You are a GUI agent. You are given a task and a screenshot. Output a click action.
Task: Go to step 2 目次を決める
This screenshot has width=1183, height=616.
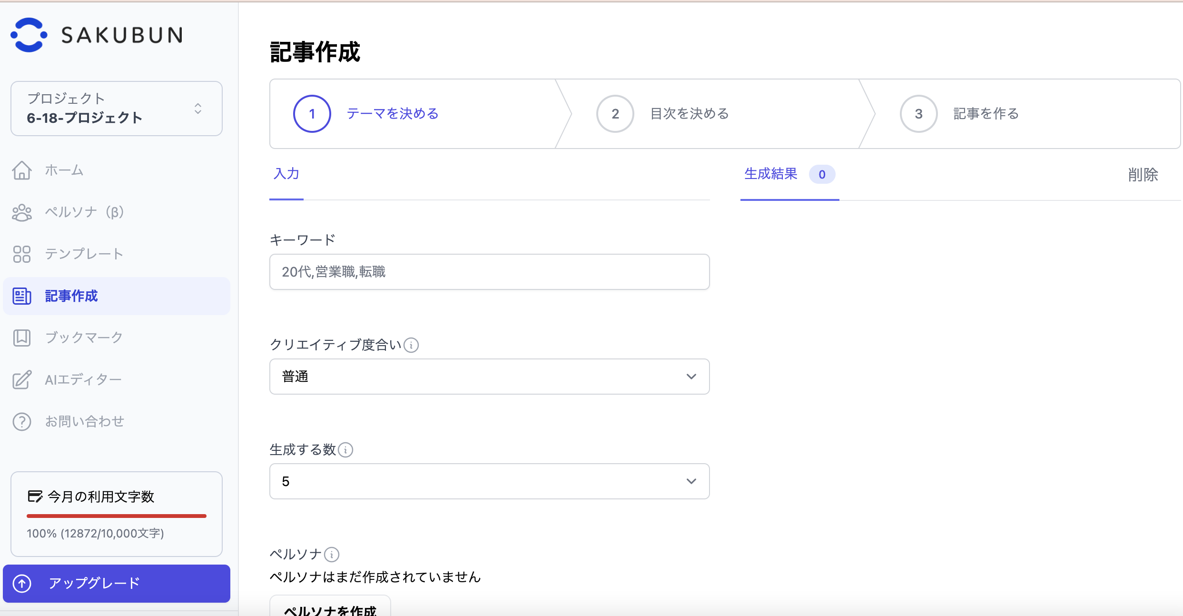pyautogui.click(x=689, y=114)
